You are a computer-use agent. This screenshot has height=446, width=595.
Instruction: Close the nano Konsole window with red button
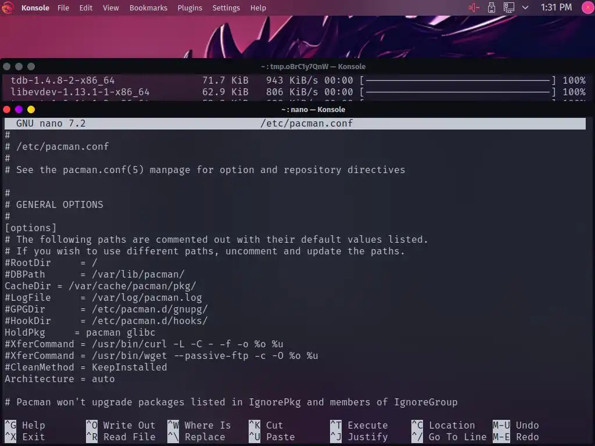pyautogui.click(x=7, y=110)
